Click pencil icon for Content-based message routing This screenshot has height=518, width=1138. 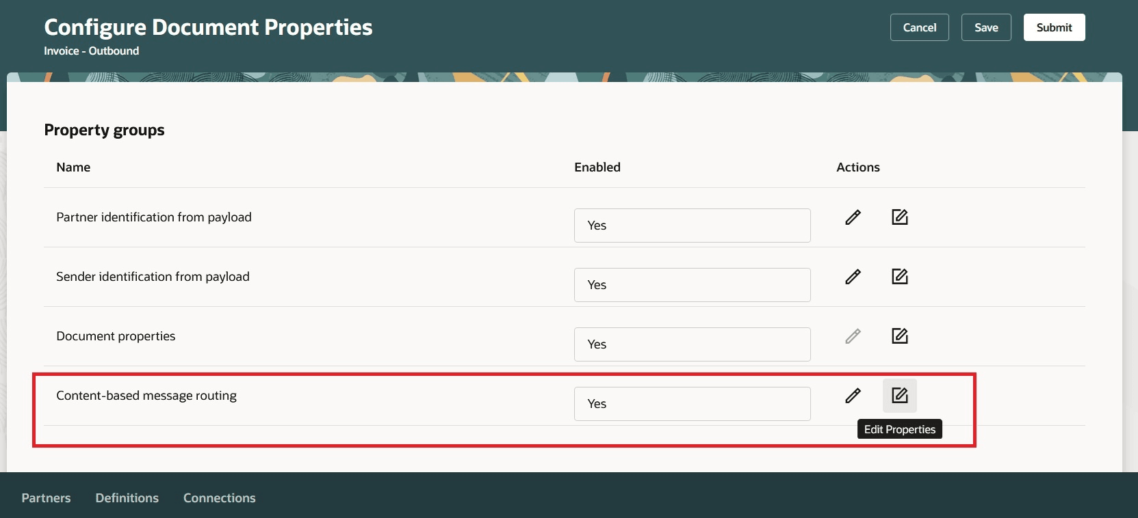pyautogui.click(x=853, y=396)
